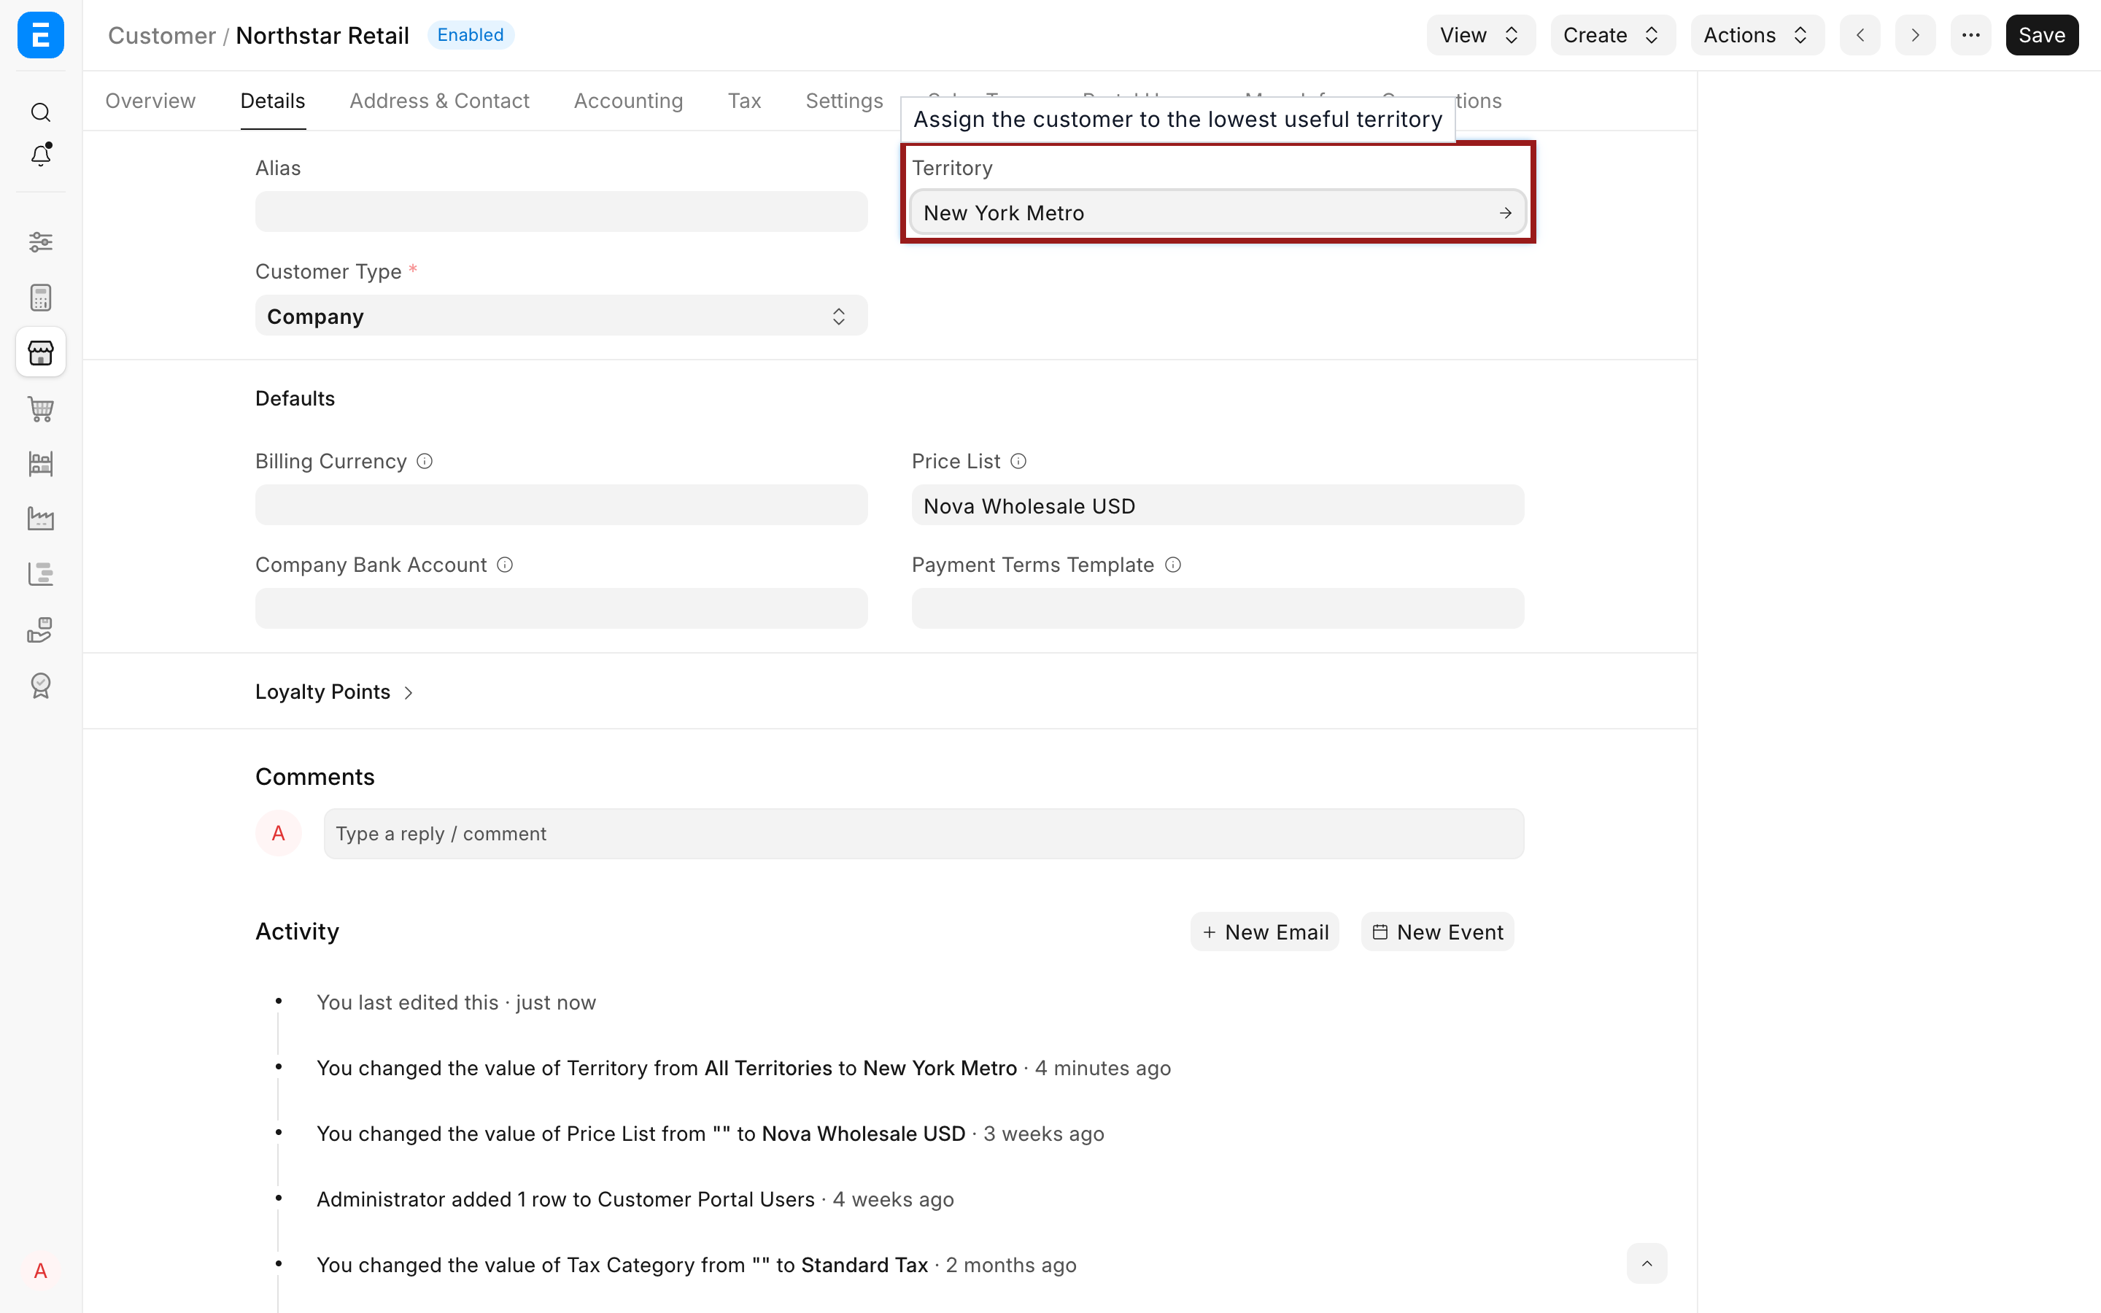Viewport: 2101px width, 1313px height.
Task: Click the scroll-to-top chevron button
Action: click(x=1647, y=1263)
